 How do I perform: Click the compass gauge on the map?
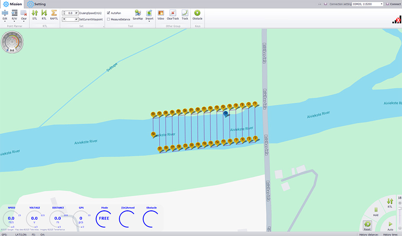click(x=12, y=42)
